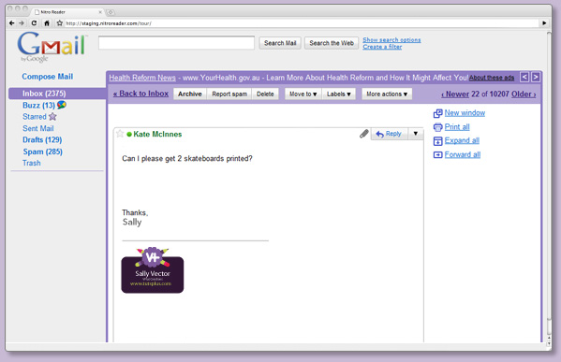Image resolution: width=561 pixels, height=362 pixels.
Task: Click Search Mail button
Action: [x=280, y=43]
